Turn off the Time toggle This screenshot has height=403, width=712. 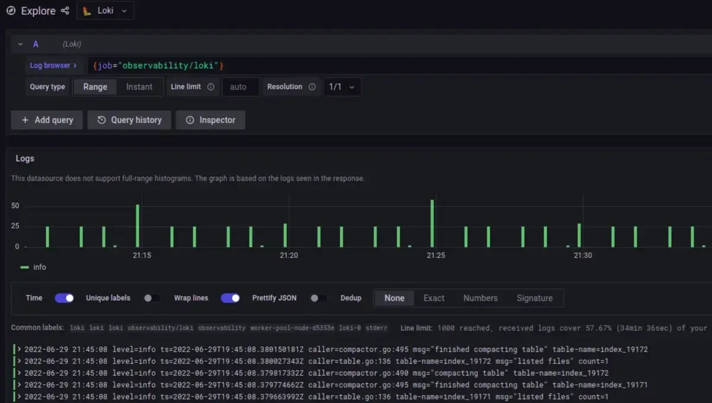pyautogui.click(x=65, y=298)
